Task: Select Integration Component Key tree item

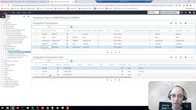Action: pos(16,54)
